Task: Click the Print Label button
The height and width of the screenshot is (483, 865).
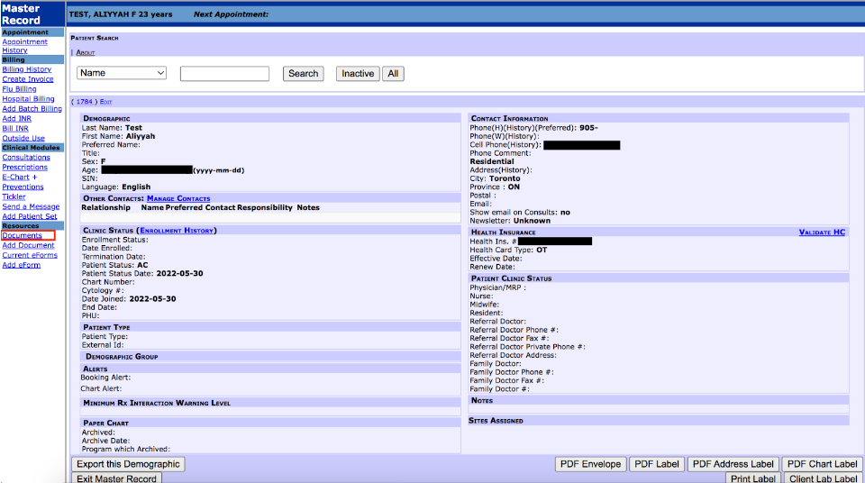Action: coord(753,478)
